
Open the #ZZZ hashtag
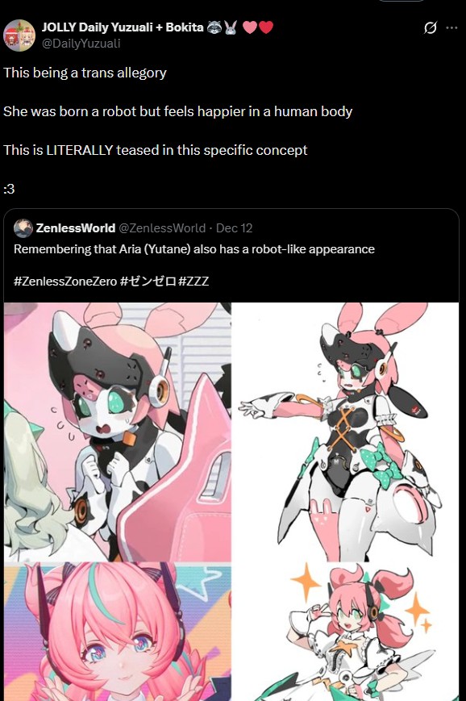click(x=193, y=282)
